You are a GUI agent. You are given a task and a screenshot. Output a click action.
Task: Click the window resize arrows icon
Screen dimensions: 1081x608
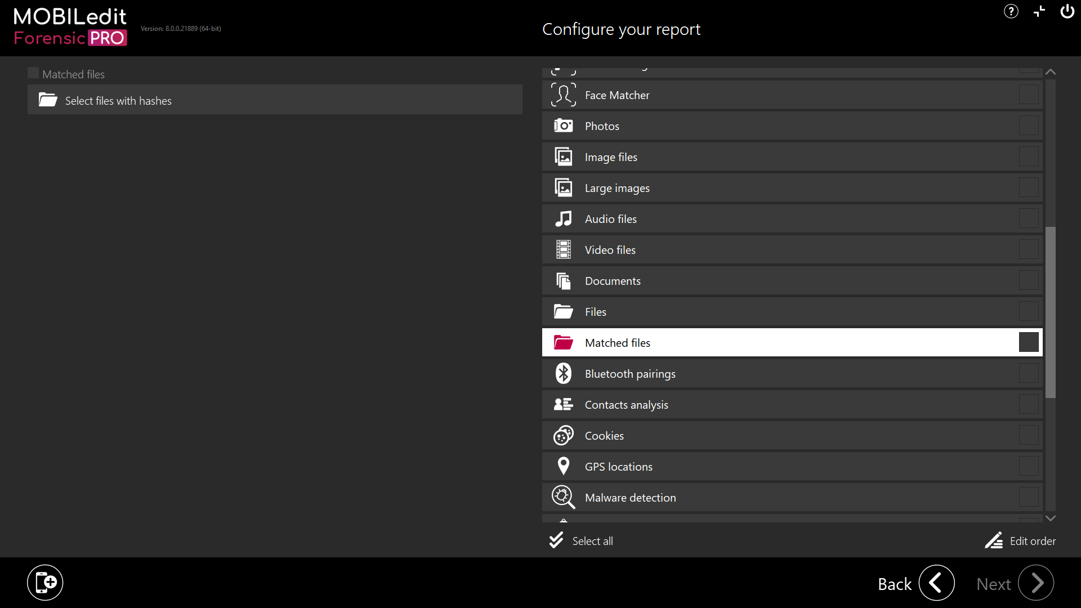pos(1039,12)
